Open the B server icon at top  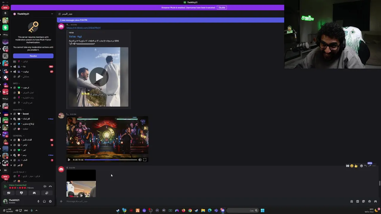5,13
